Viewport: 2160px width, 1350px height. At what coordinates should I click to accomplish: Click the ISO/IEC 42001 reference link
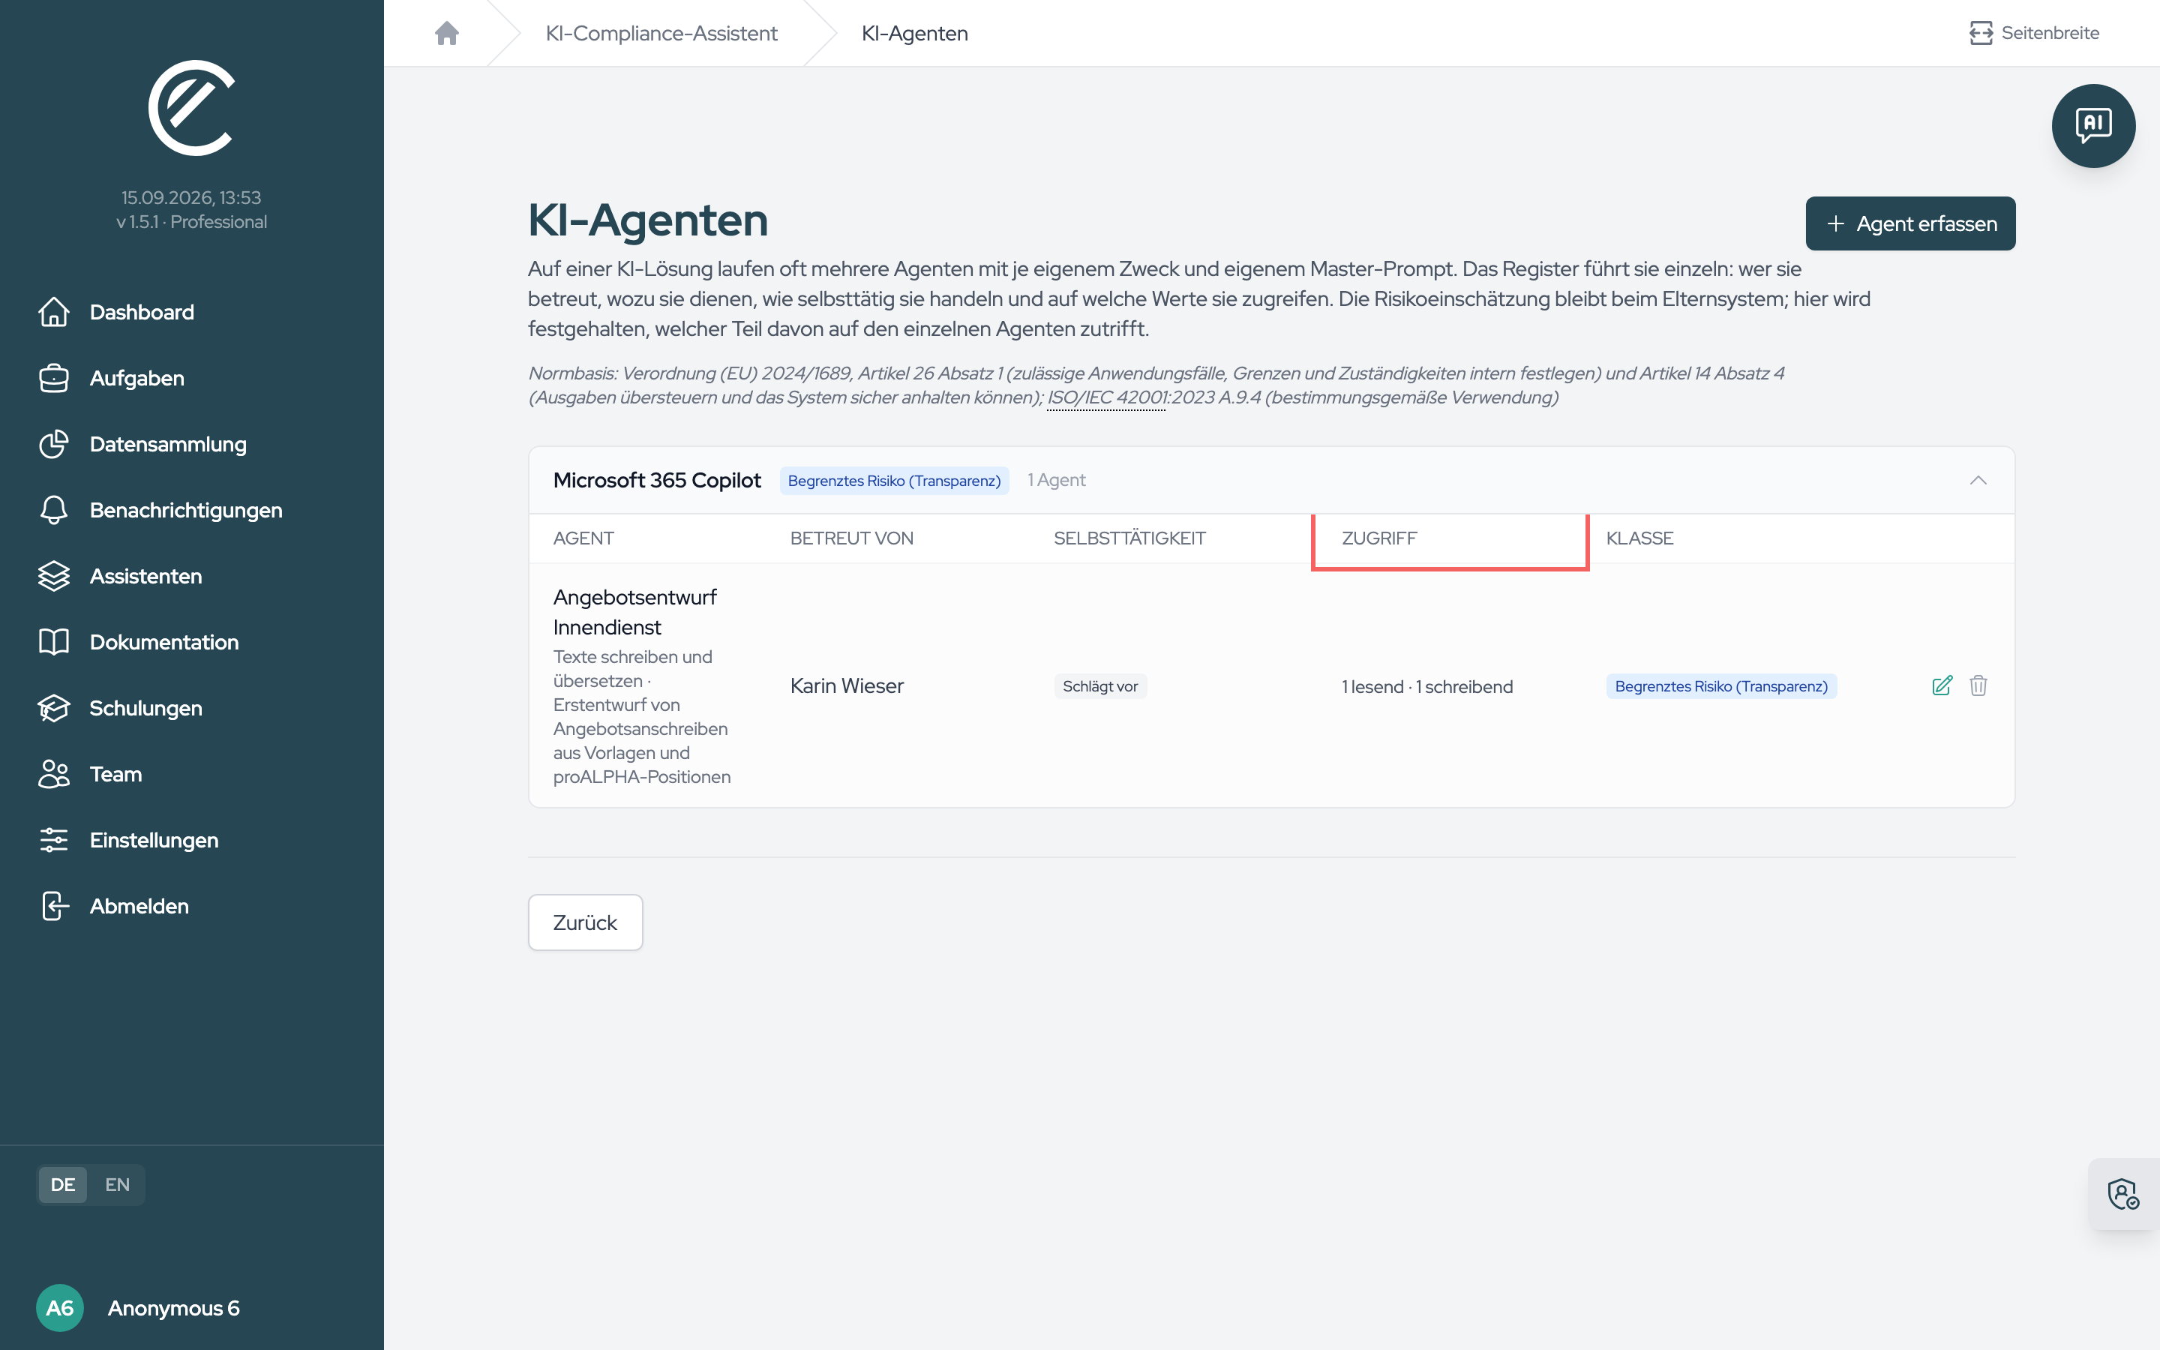point(1107,397)
